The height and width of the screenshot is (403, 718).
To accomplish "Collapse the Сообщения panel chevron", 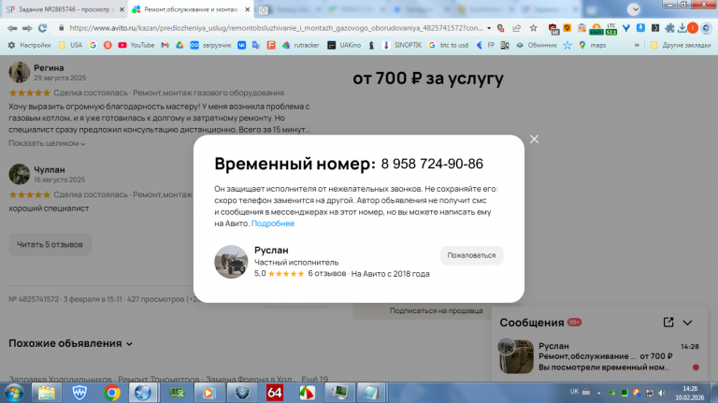I will pyautogui.click(x=687, y=323).
